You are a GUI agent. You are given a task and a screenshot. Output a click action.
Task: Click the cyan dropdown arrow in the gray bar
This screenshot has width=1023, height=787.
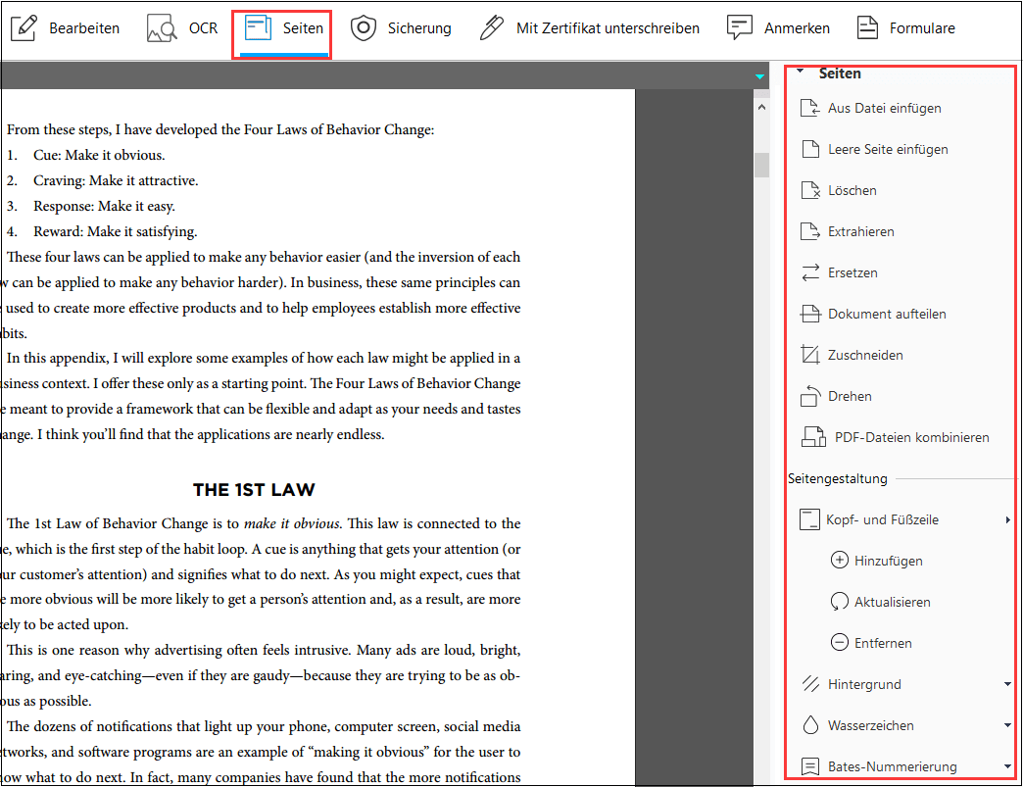pos(759,77)
